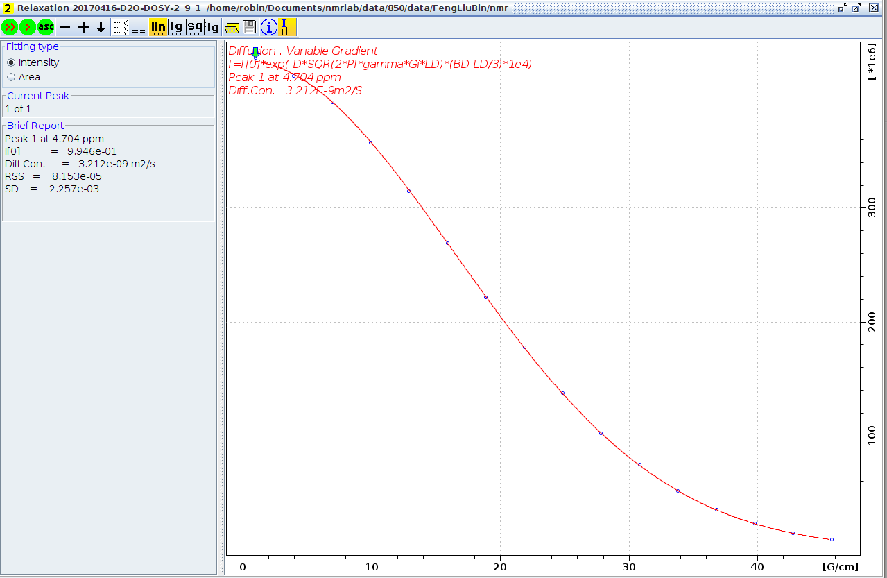Click the single-arrow fit current peak icon

27,27
